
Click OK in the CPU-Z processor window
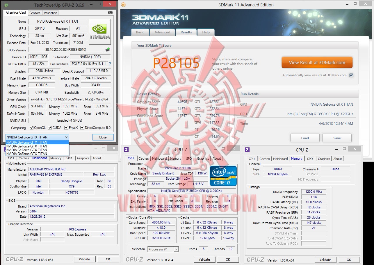pos(228,259)
